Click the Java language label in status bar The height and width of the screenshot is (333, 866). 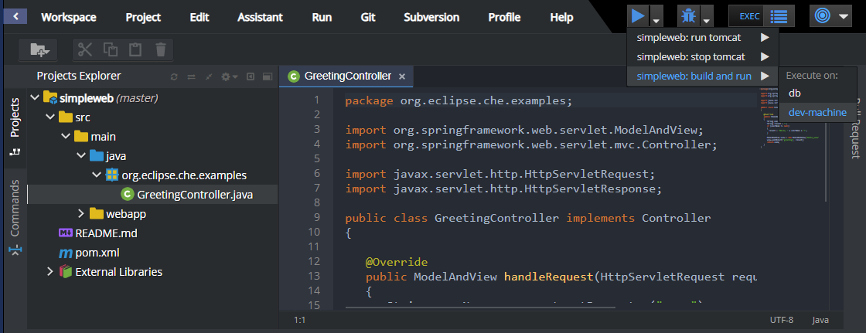tap(820, 320)
